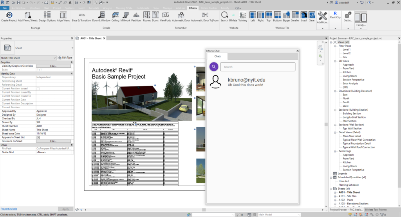Select the Ceiling details tool
The image size is (401, 217).
point(115,16)
